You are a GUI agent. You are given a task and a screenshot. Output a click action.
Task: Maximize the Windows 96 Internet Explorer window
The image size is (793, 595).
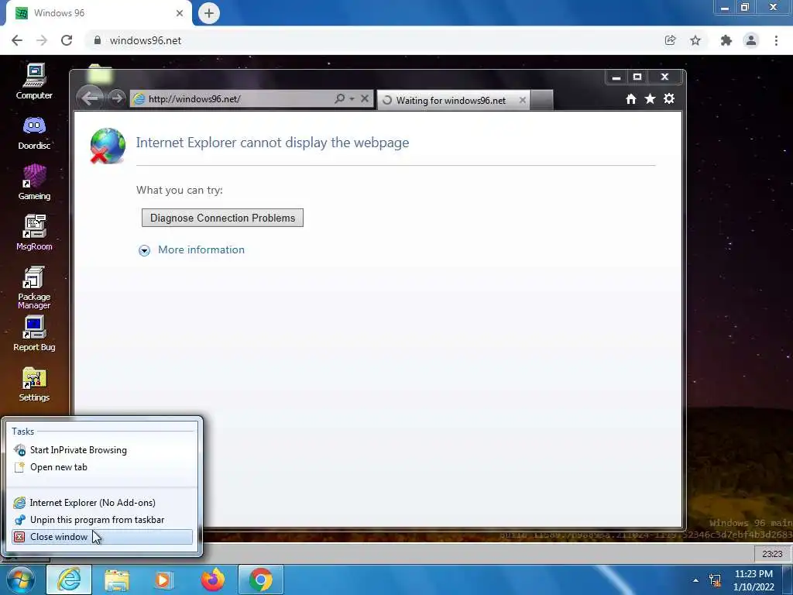637,77
